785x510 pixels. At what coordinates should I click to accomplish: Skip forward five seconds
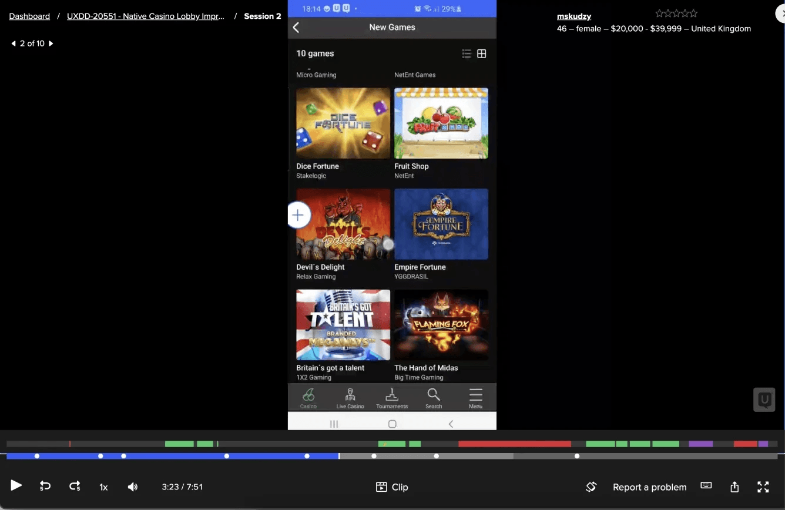75,486
